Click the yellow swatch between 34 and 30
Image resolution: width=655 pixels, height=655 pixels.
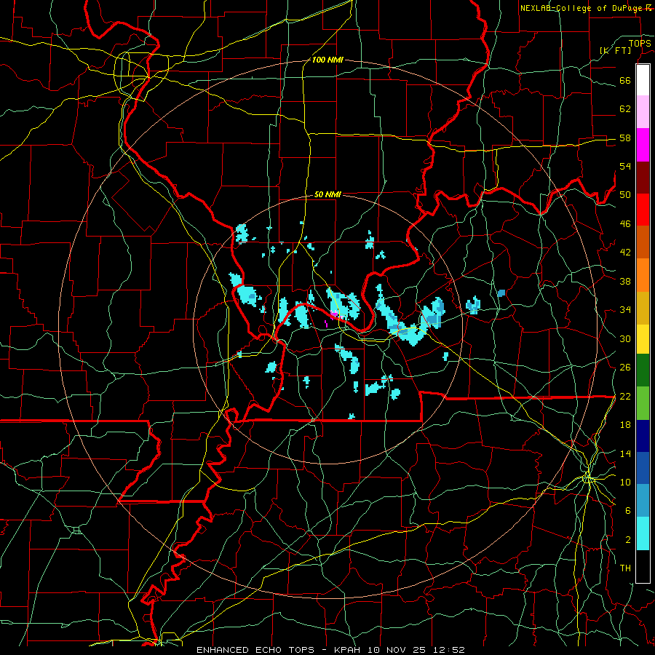643,339
